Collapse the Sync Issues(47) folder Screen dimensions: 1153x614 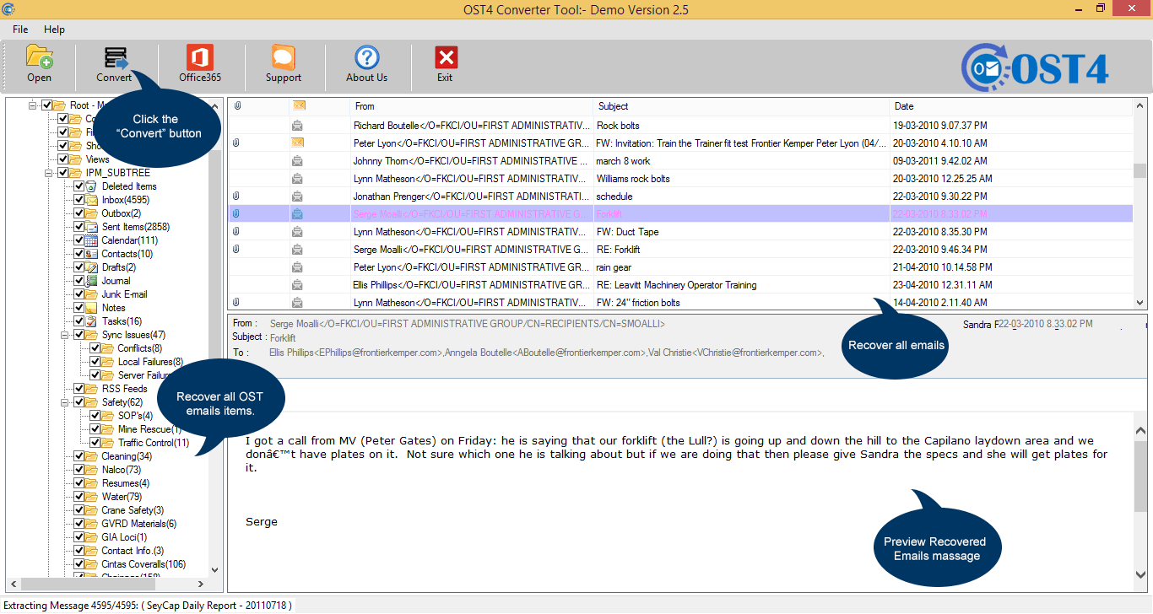click(x=66, y=335)
